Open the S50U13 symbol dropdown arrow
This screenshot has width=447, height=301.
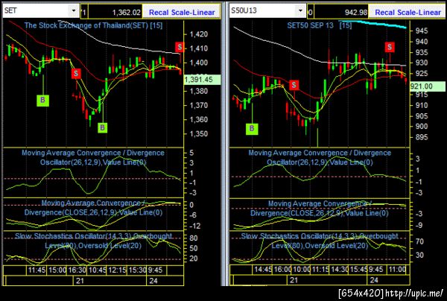300,11
